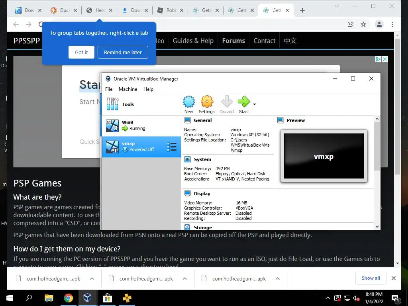
Task: Open the Contact link on PPSSPP site
Action: 265,41
